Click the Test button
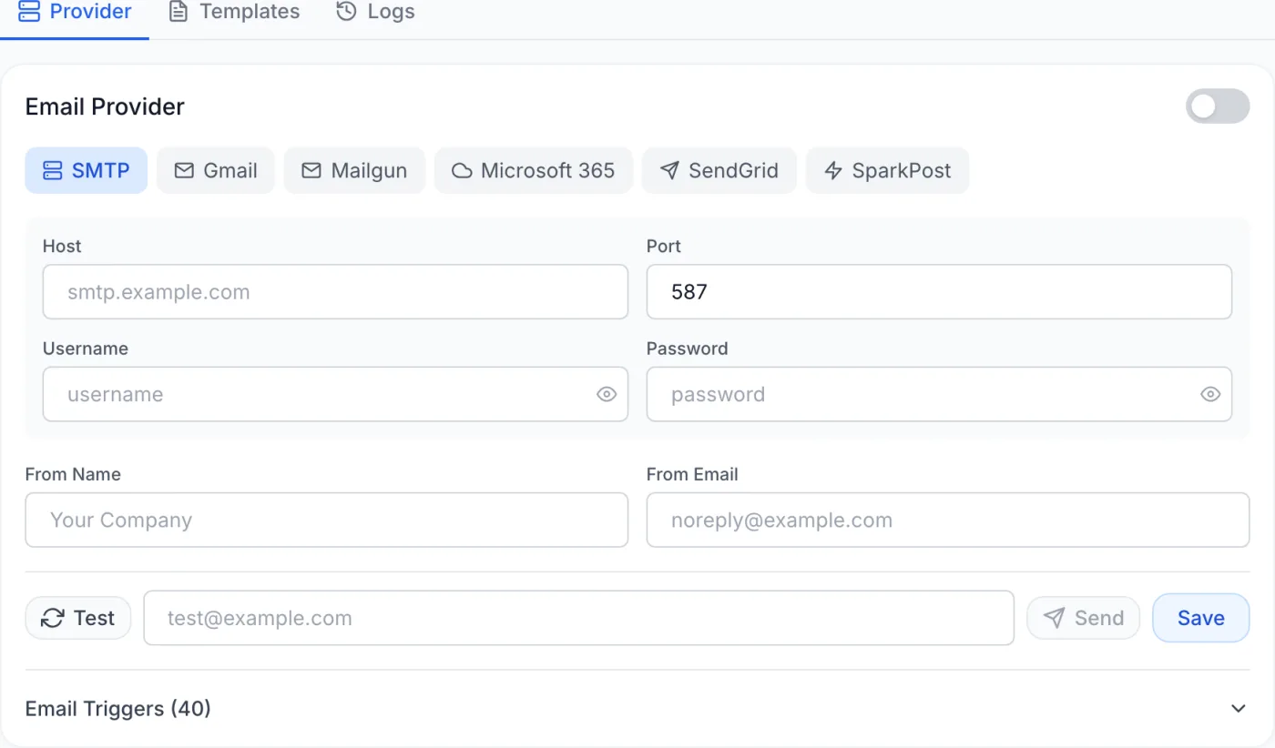1275x748 pixels. coord(78,618)
